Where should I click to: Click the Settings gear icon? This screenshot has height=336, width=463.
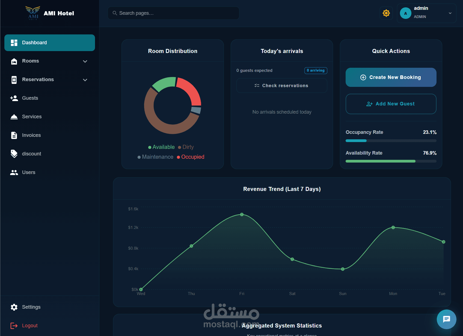[14, 307]
